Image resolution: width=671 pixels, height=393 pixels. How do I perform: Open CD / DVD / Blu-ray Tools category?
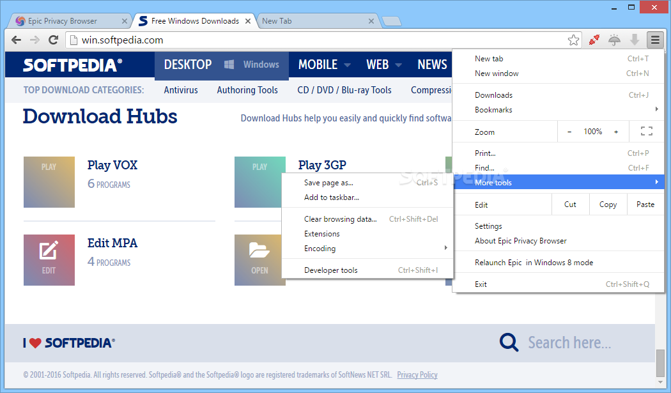(x=344, y=90)
